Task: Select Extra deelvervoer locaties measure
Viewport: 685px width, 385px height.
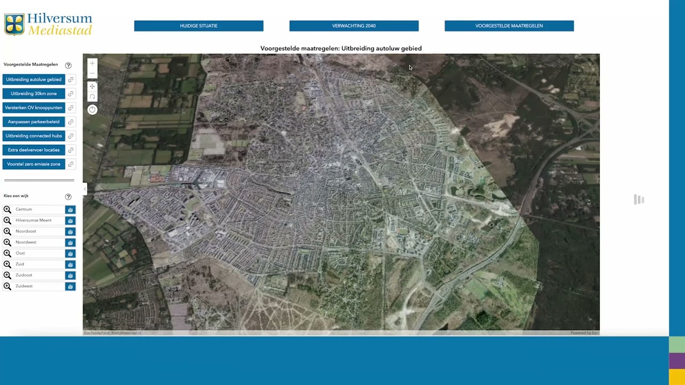Action: (34, 150)
